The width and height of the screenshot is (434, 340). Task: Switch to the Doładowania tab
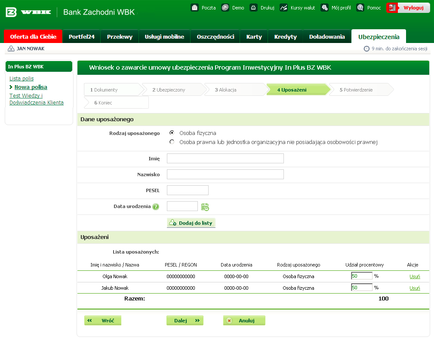point(327,37)
